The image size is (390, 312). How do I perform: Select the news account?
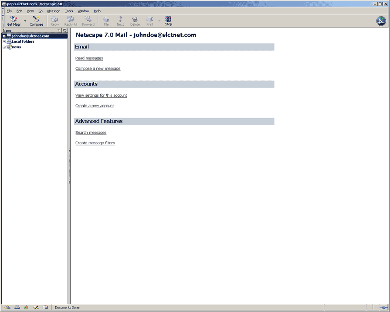17,47
